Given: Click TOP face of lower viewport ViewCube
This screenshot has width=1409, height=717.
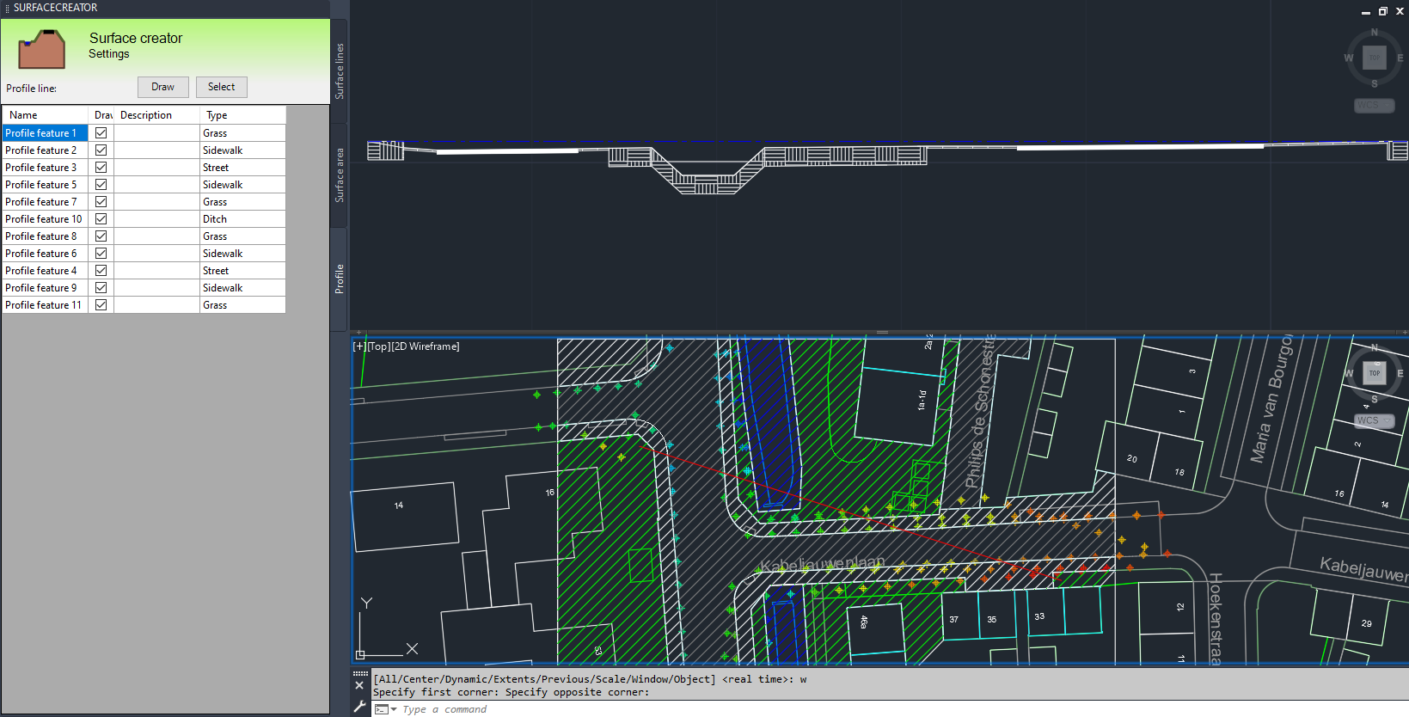Looking at the screenshot, I should 1375,373.
